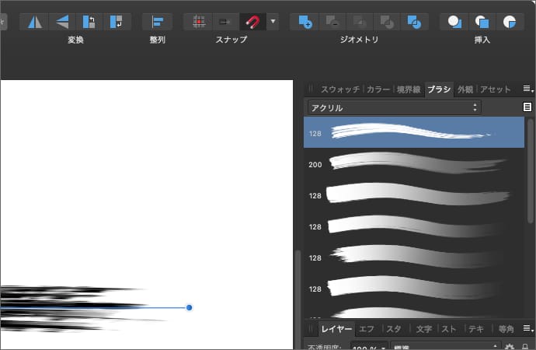Click the Insert Inside Selection icon
The image size is (536, 350).
pyautogui.click(x=509, y=22)
